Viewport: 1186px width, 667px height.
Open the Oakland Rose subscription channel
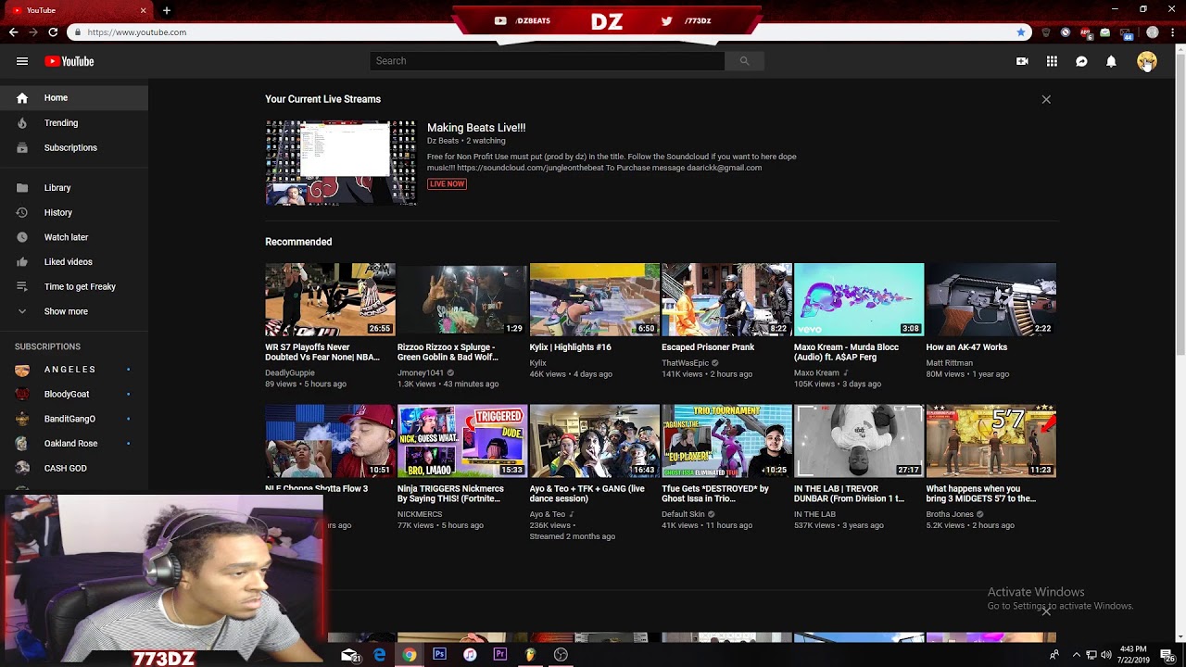pos(74,443)
